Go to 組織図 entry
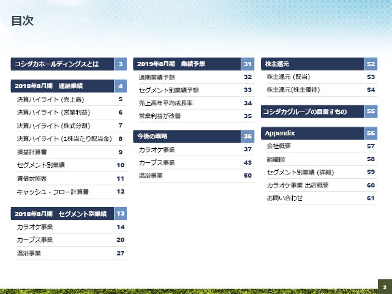The height and width of the screenshot is (294, 392). coord(322,159)
